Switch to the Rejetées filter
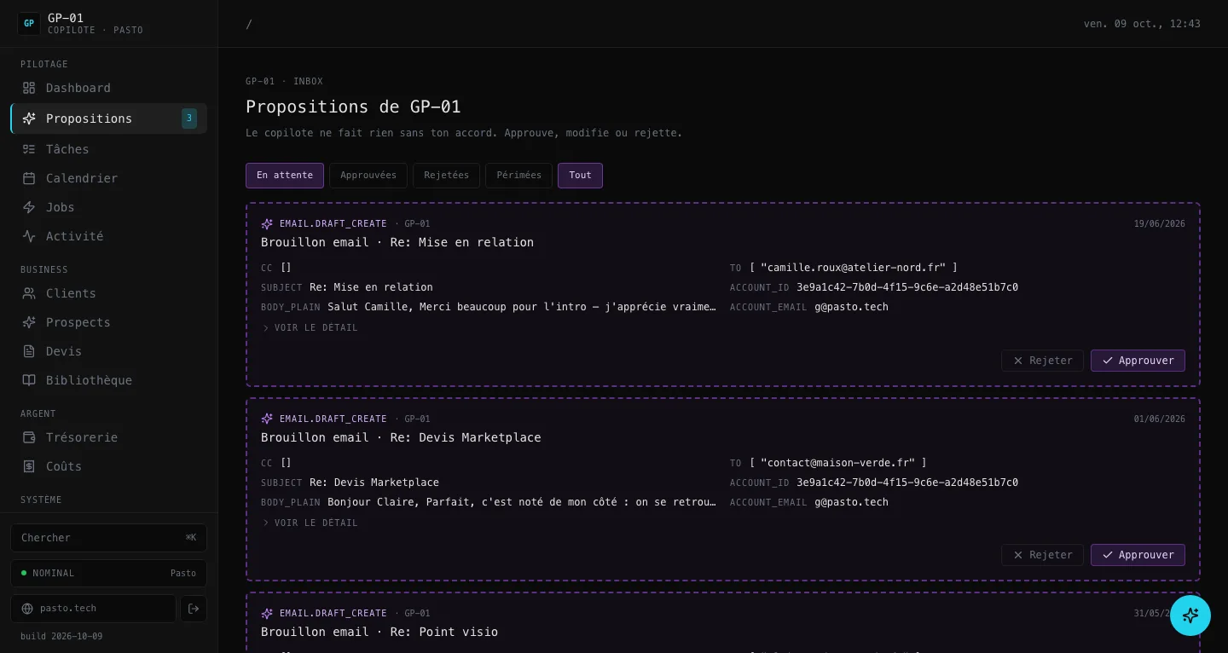The width and height of the screenshot is (1228, 653). tap(447, 176)
